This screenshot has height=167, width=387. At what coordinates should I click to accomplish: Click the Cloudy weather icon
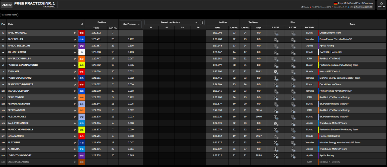coord(303,7)
